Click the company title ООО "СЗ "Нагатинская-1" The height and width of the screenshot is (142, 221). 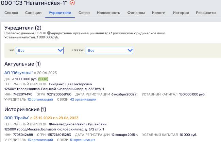point(34,3)
